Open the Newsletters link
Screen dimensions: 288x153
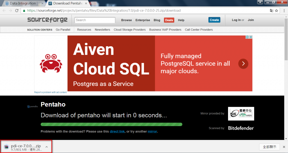click(x=102, y=30)
